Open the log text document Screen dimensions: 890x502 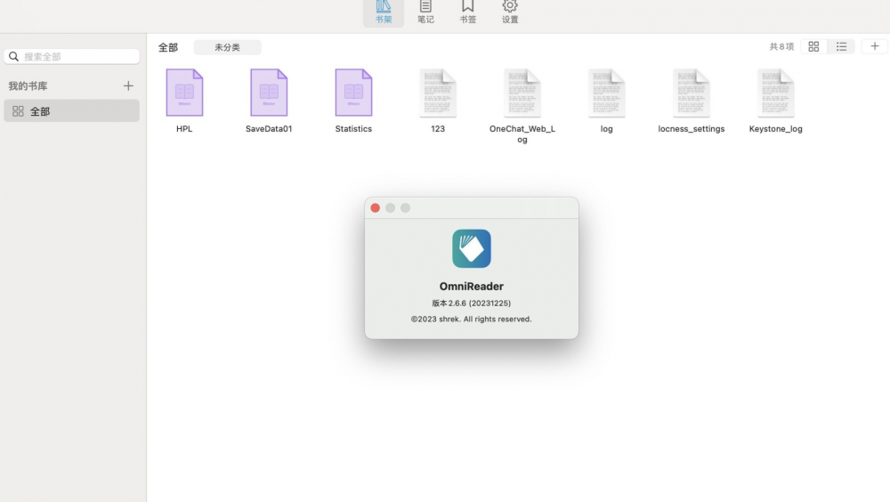pyautogui.click(x=607, y=93)
